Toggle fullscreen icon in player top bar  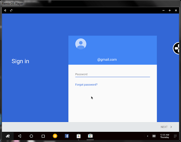(11, 11)
